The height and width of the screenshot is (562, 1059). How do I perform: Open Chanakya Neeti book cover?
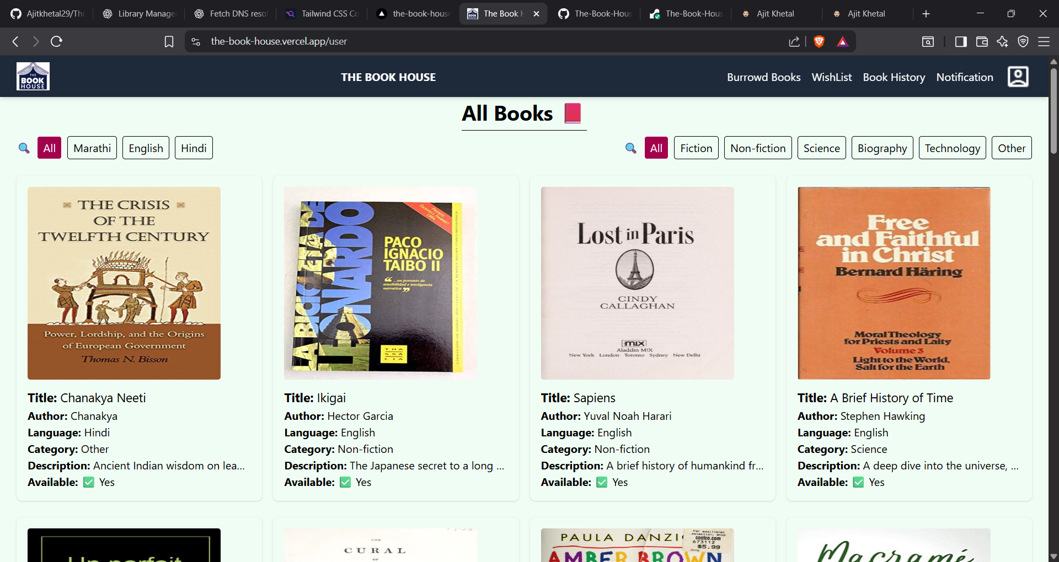(x=124, y=283)
